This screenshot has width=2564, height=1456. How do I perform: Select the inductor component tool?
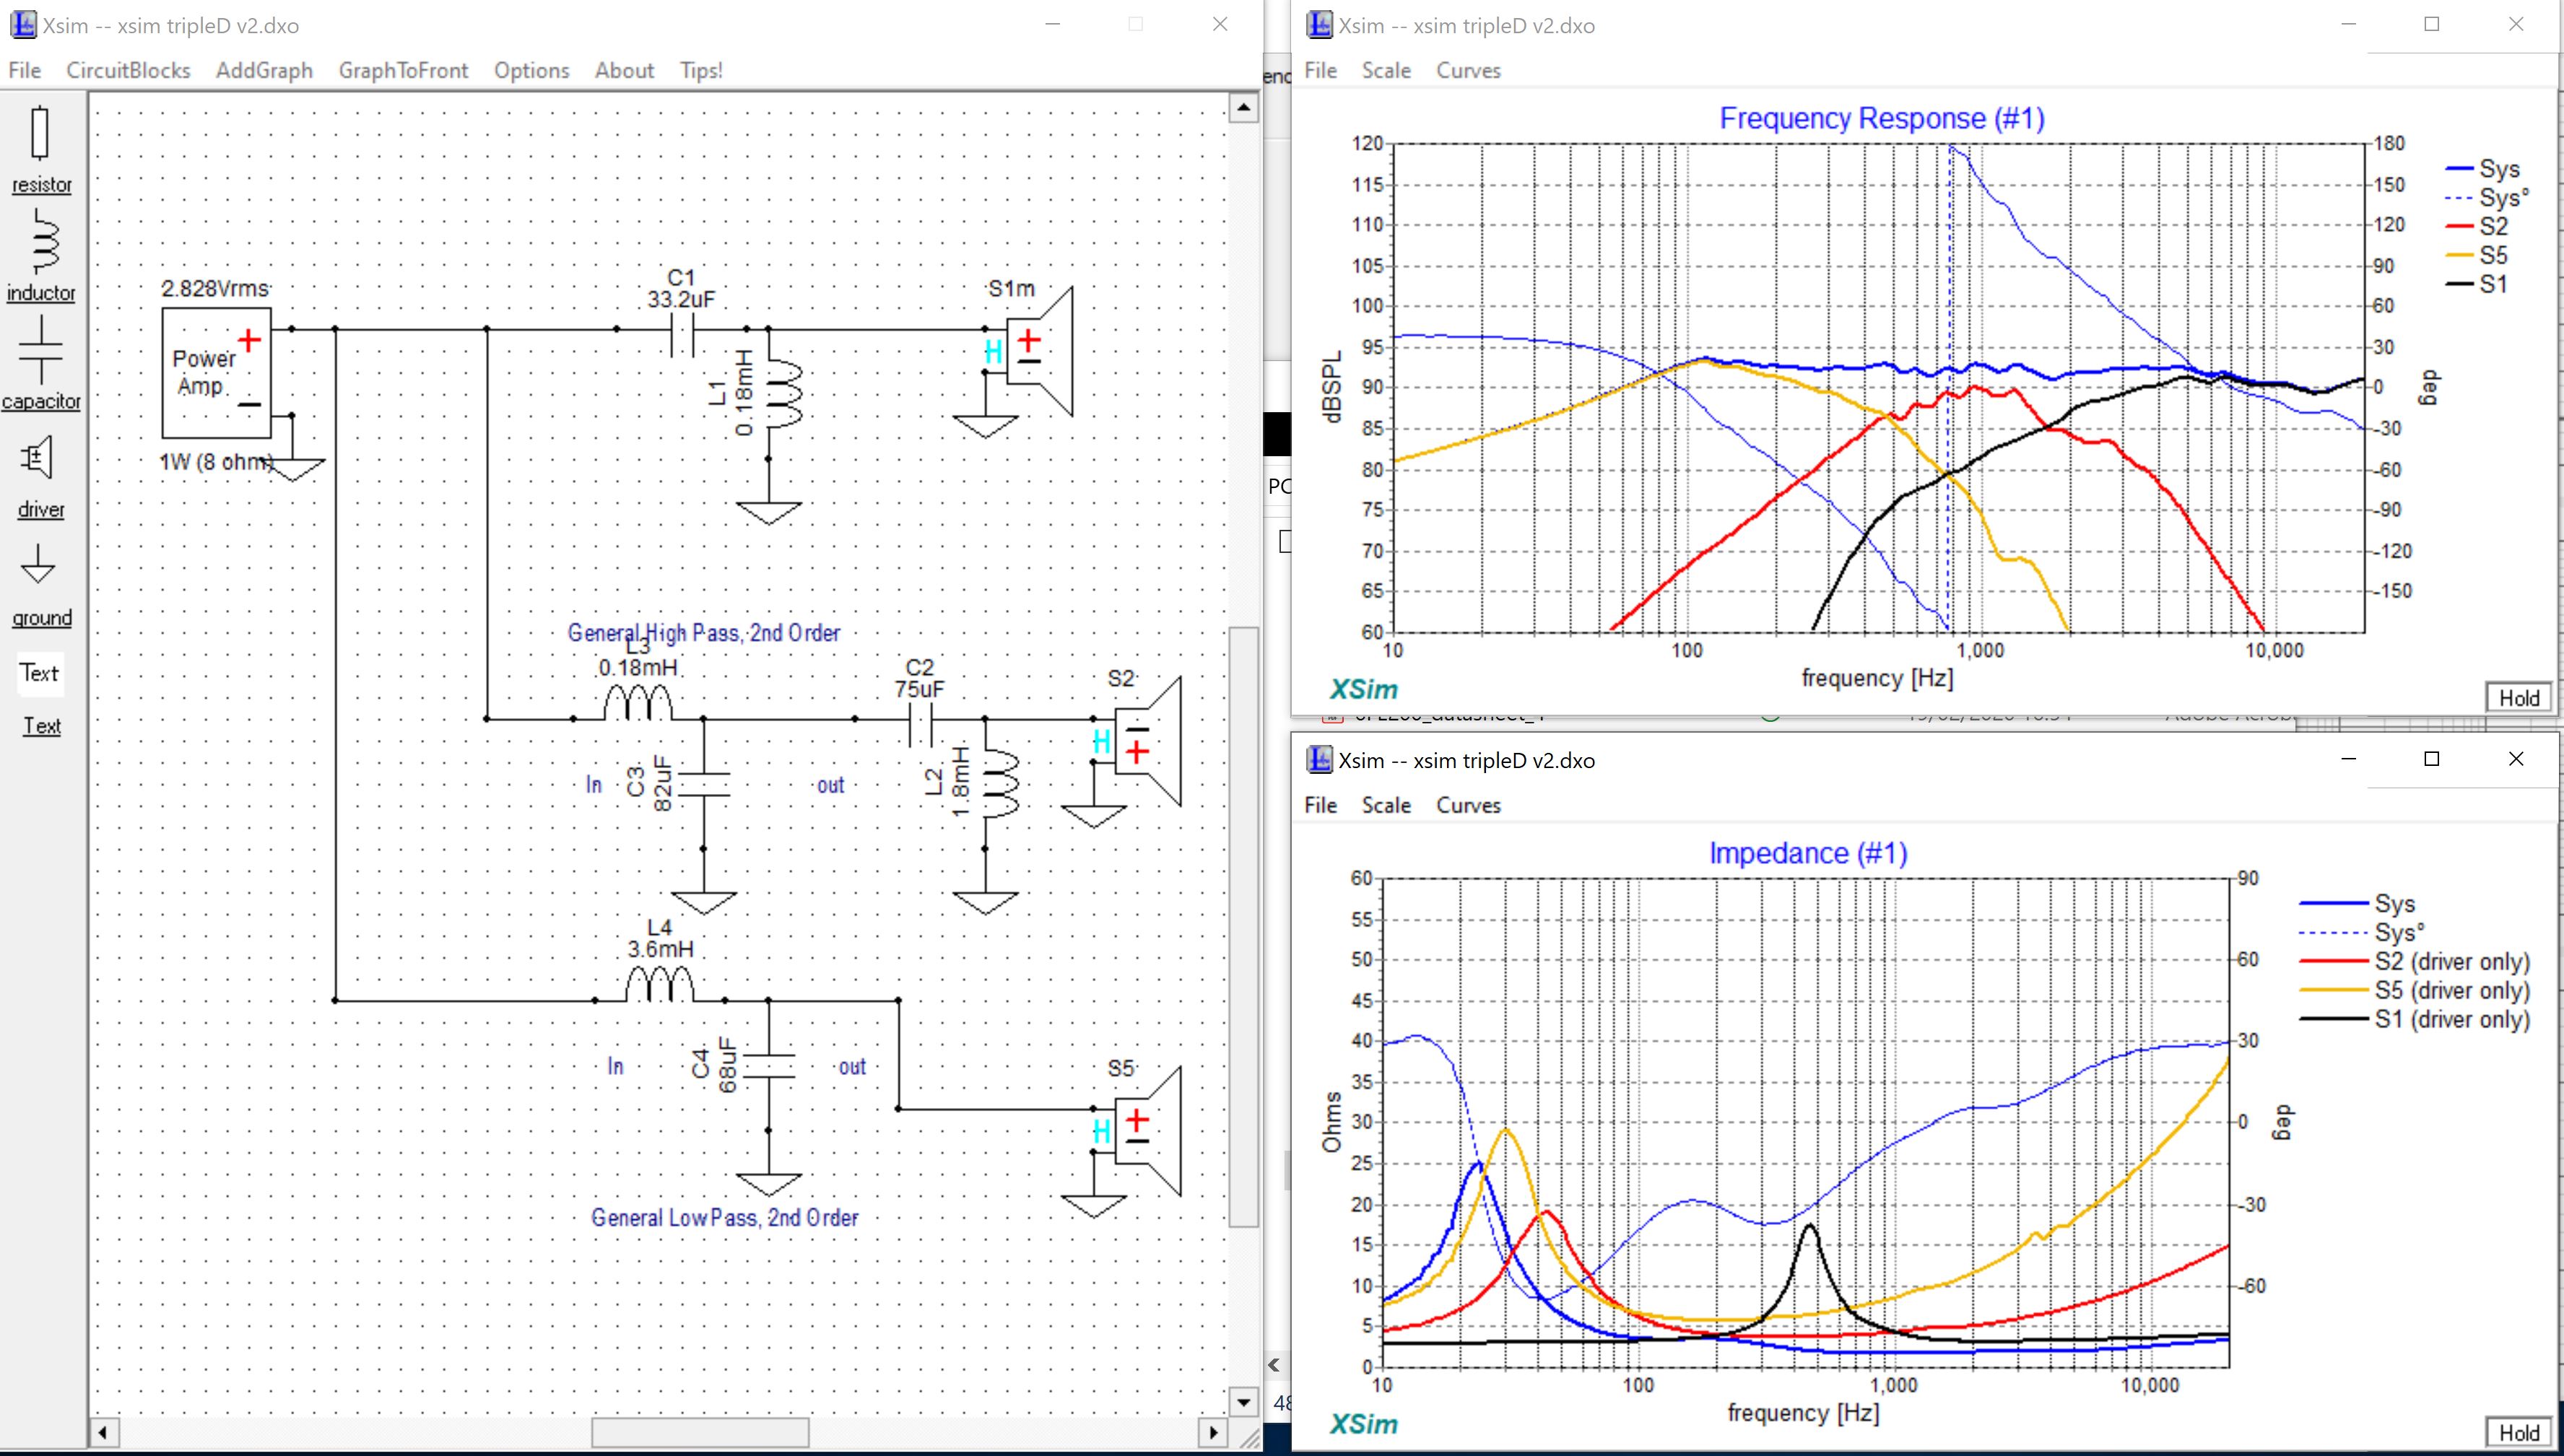(40, 255)
